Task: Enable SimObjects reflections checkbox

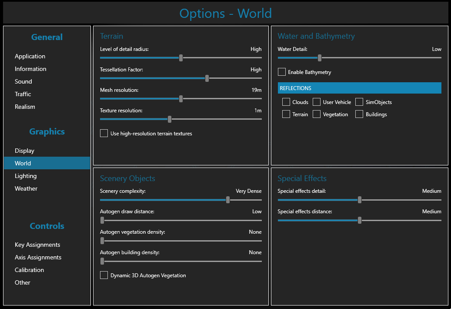Action: click(359, 102)
